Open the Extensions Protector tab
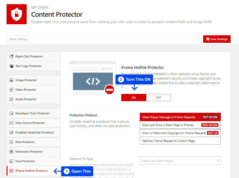 [x=33, y=152]
